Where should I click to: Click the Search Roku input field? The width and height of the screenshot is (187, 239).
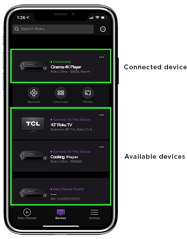pos(53,29)
